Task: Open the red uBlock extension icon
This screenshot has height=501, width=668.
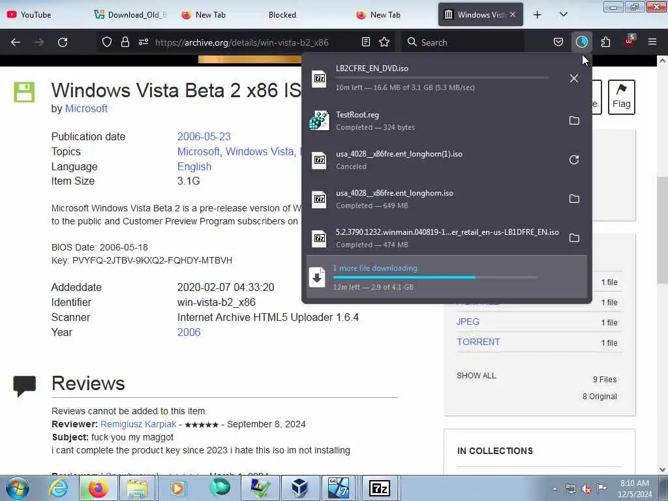Action: point(630,41)
